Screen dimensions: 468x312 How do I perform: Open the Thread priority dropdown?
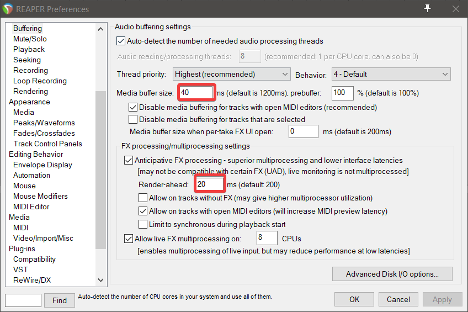coord(231,74)
